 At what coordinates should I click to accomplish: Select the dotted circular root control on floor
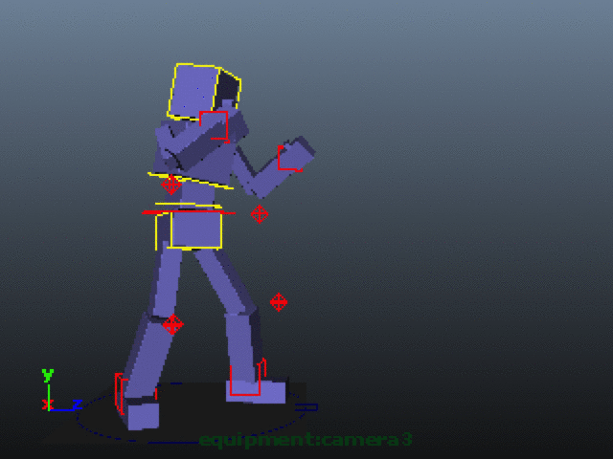[x=191, y=414]
